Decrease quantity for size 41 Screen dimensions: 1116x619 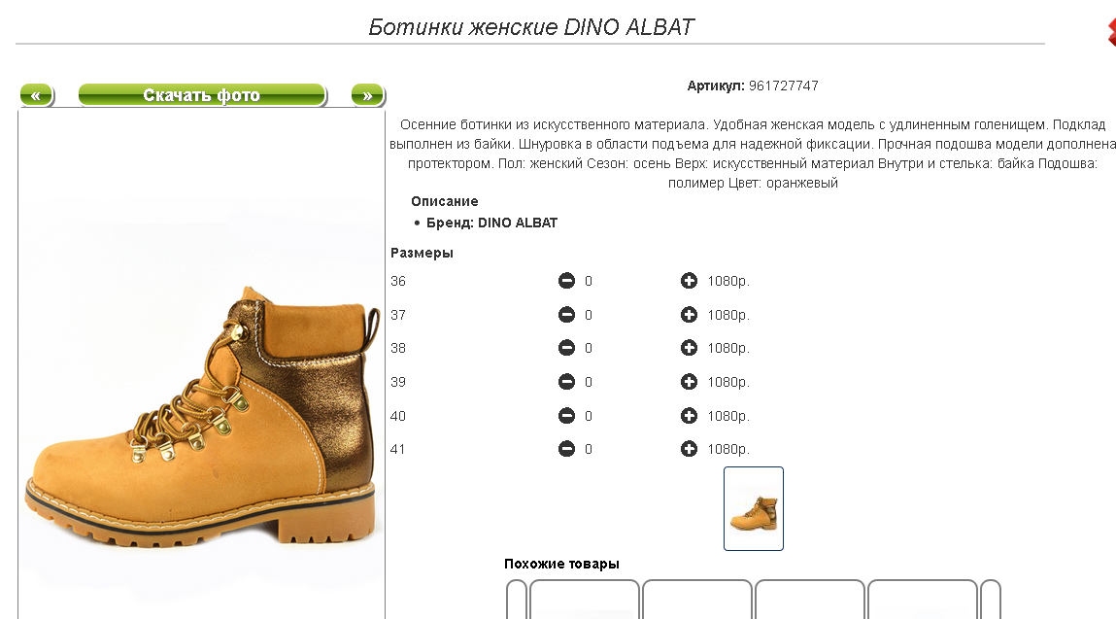pyautogui.click(x=566, y=449)
